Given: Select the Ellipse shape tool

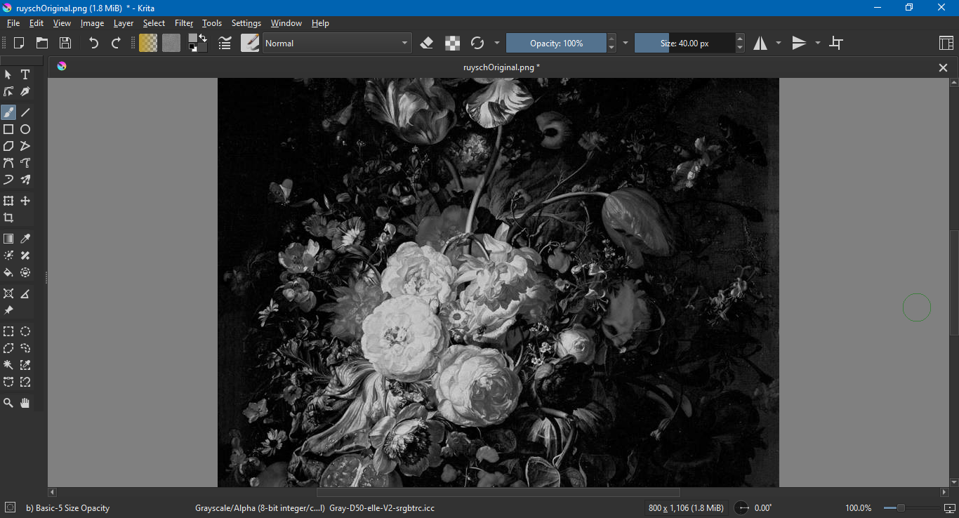Looking at the screenshot, I should (x=25, y=129).
